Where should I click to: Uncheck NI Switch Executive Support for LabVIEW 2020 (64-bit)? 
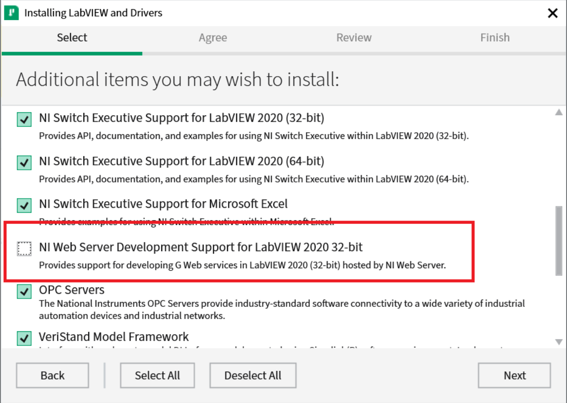[24, 162]
